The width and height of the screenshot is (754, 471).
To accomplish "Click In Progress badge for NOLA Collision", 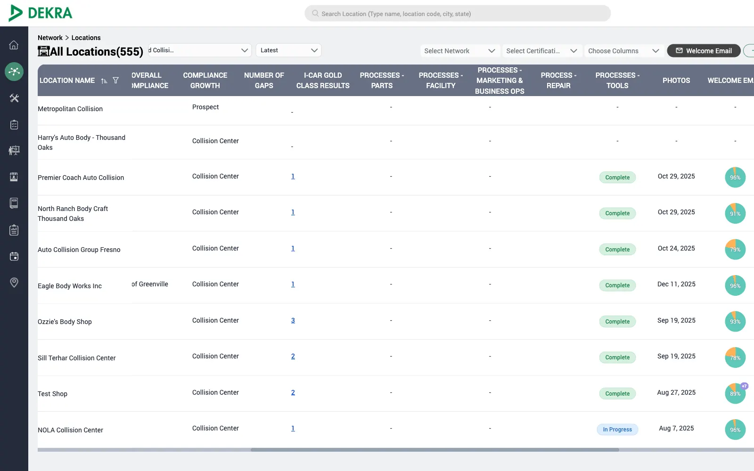I will (x=617, y=430).
